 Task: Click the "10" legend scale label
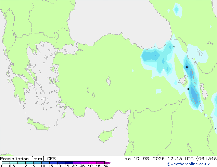coord(43,166)
